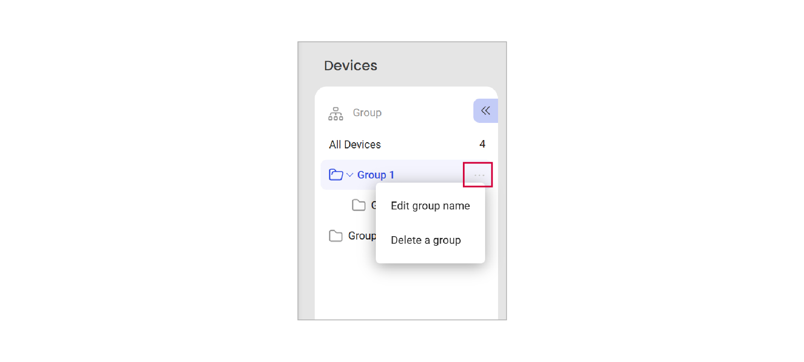The width and height of the screenshot is (804, 362).
Task: Choose Edit group name from the menu
Action: pos(430,205)
